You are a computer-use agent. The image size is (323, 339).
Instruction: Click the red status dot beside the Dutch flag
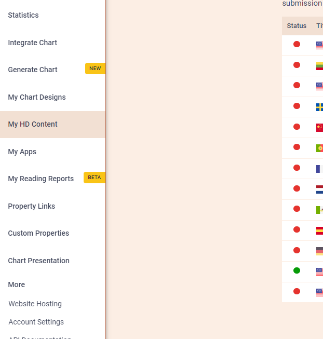pyautogui.click(x=297, y=188)
